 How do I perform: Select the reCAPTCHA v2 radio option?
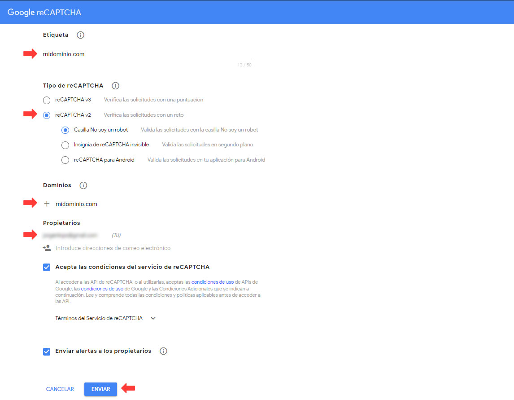pos(47,115)
